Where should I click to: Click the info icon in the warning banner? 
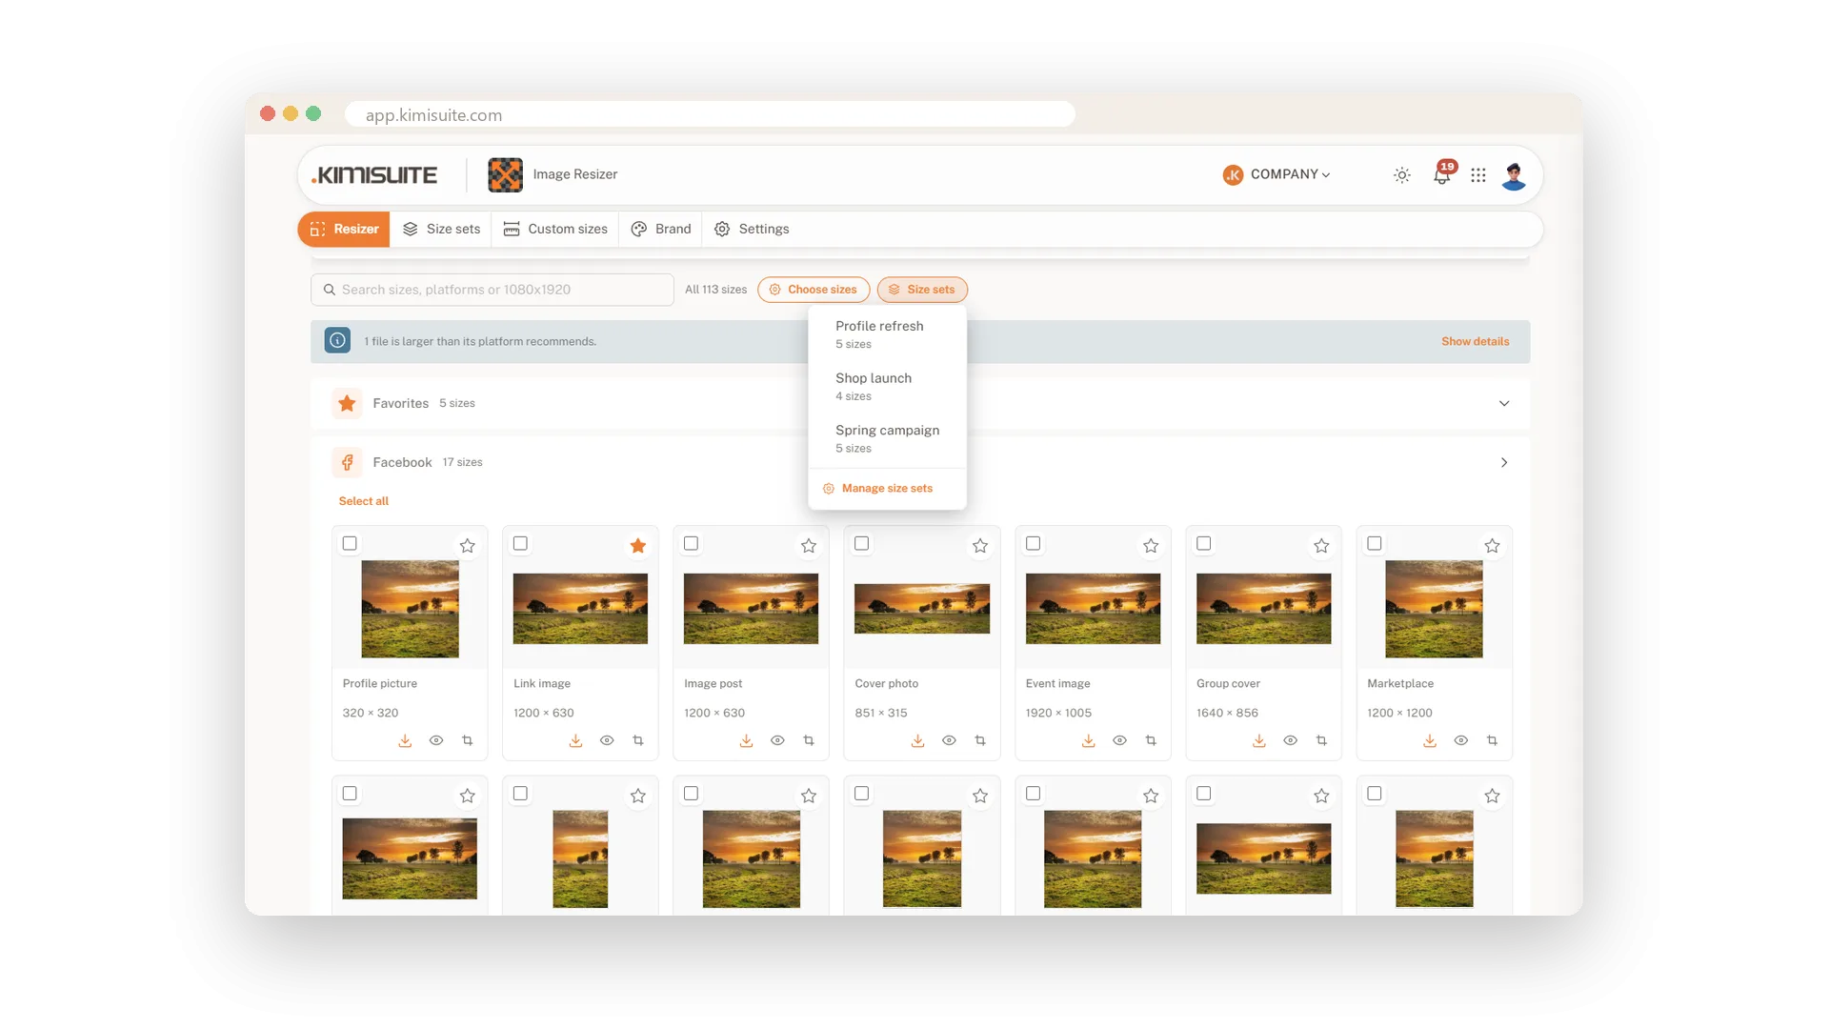coord(337,341)
